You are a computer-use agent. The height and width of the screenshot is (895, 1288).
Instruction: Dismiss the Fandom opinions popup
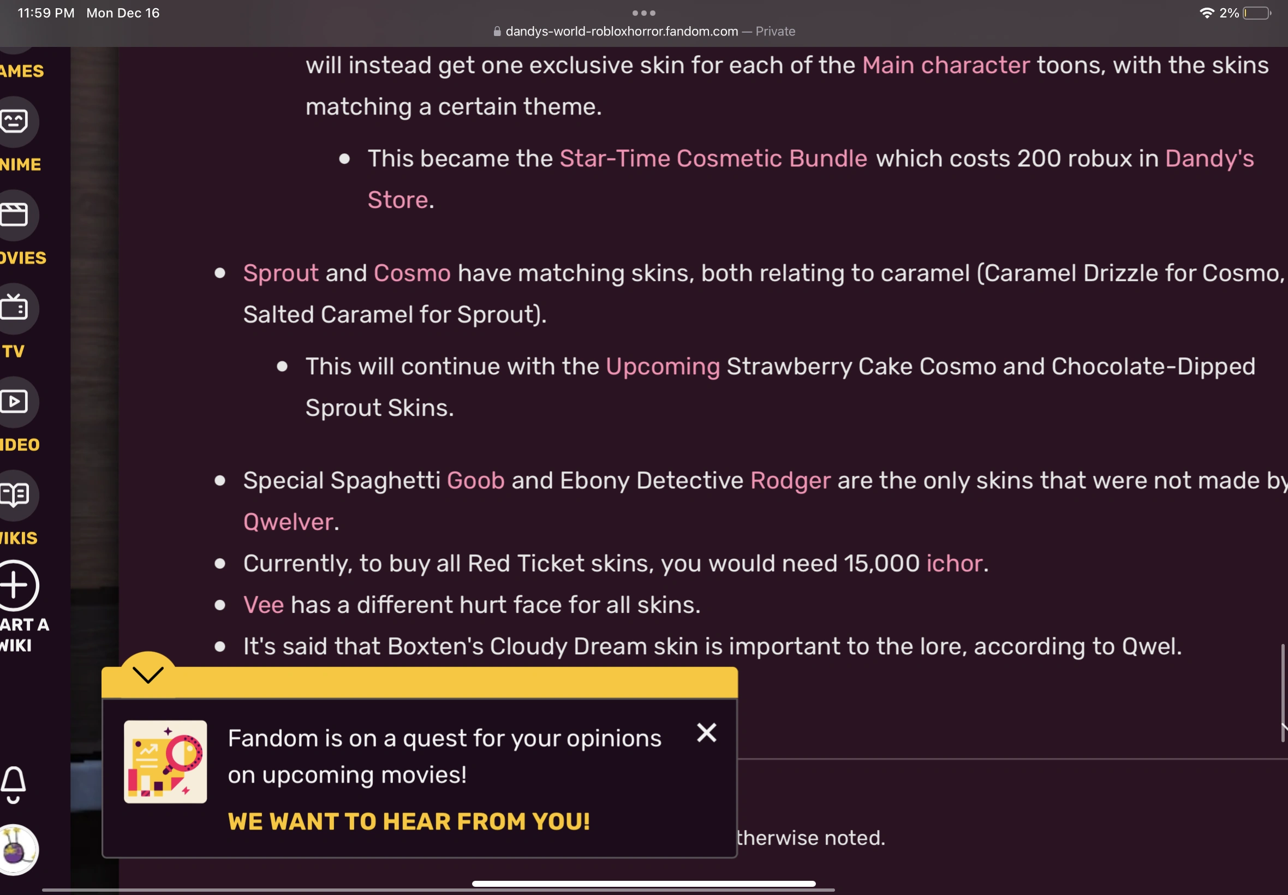coord(707,732)
